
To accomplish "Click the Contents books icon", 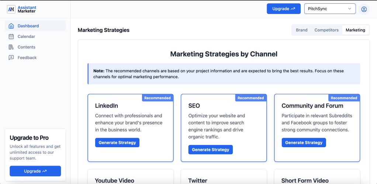I will tap(11, 47).
